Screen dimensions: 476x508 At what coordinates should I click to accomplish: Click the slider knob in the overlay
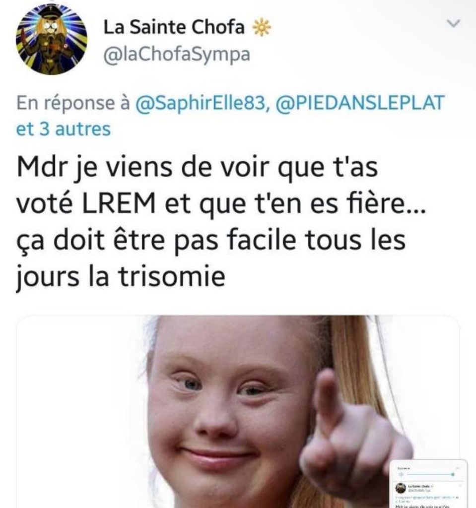click(x=453, y=474)
